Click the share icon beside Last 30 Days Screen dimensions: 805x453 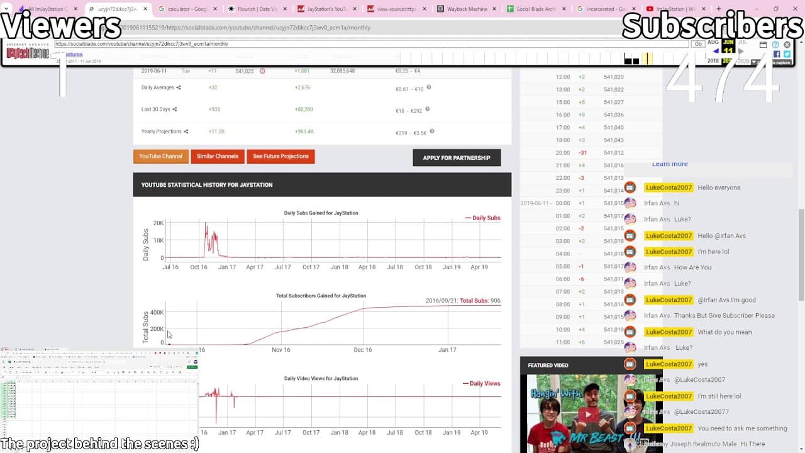click(174, 109)
